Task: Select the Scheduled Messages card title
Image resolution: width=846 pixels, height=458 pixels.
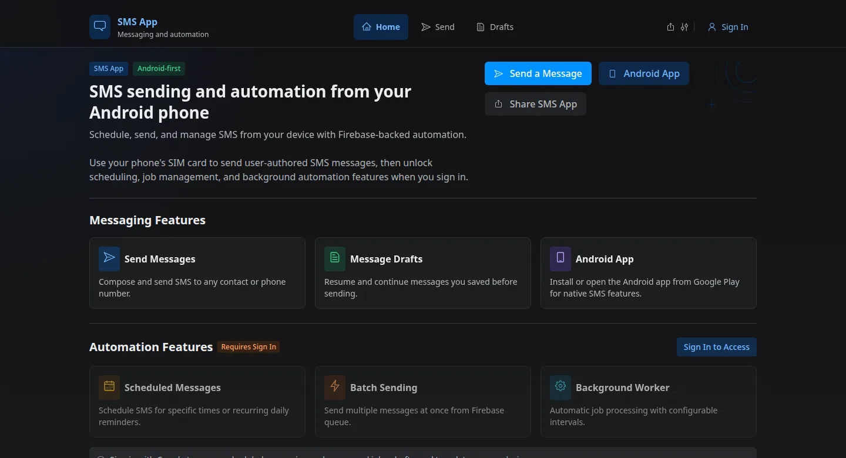Action: (173, 388)
